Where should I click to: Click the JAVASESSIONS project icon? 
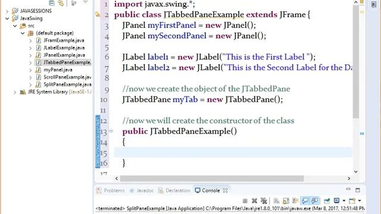(x=15, y=11)
